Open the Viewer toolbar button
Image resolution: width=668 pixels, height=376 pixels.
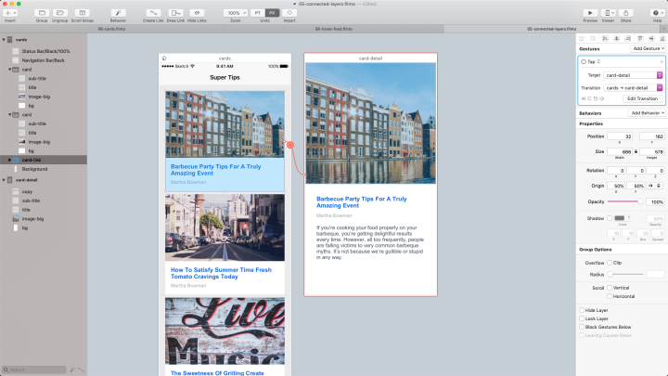(608, 13)
